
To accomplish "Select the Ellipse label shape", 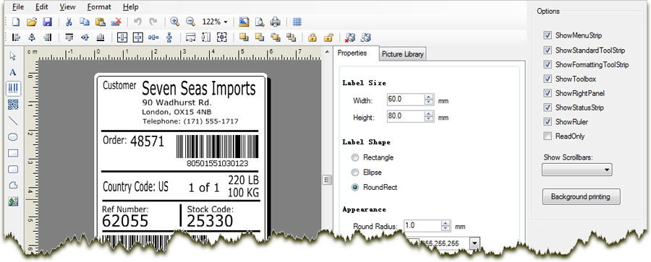I will point(355,172).
